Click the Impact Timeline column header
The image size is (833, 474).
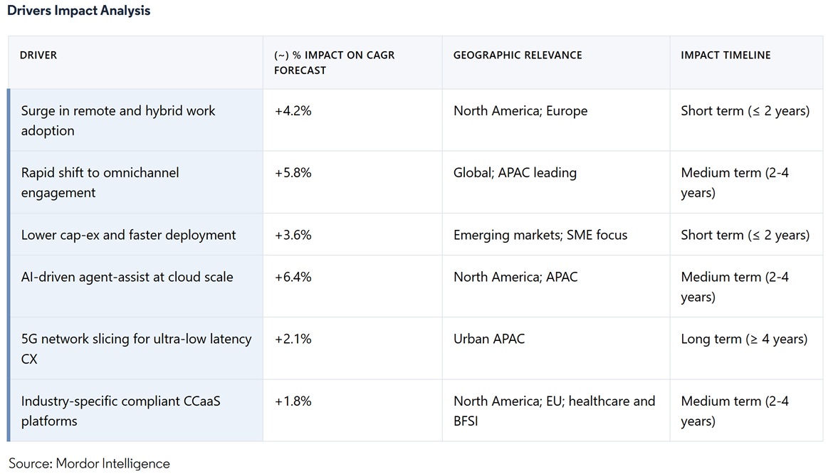725,55
